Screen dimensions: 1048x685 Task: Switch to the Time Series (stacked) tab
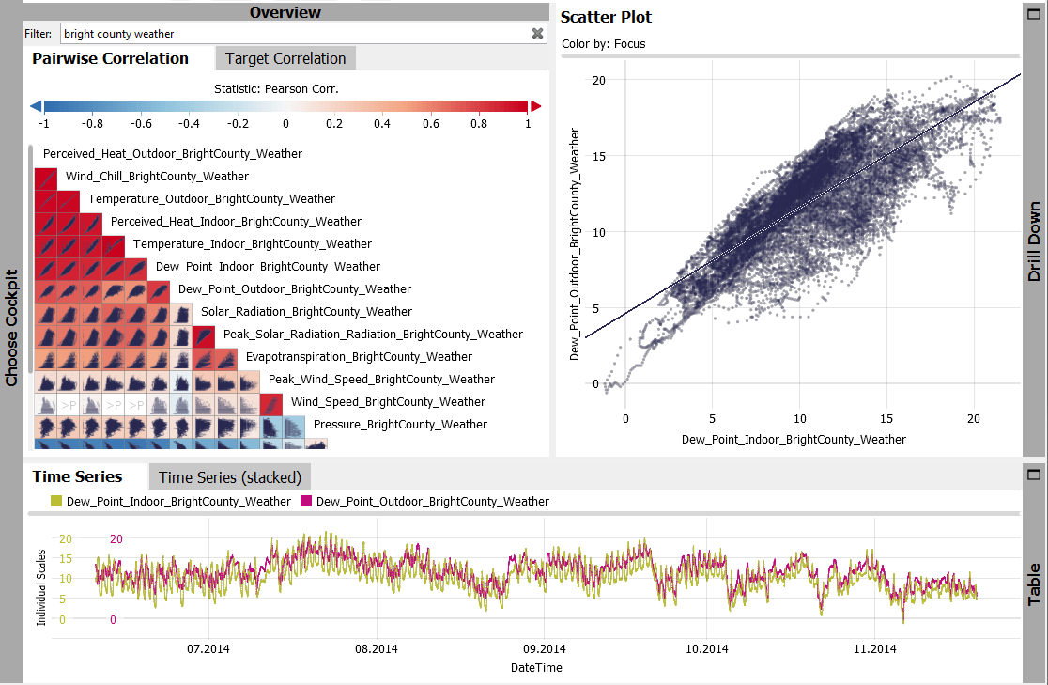coord(230,476)
